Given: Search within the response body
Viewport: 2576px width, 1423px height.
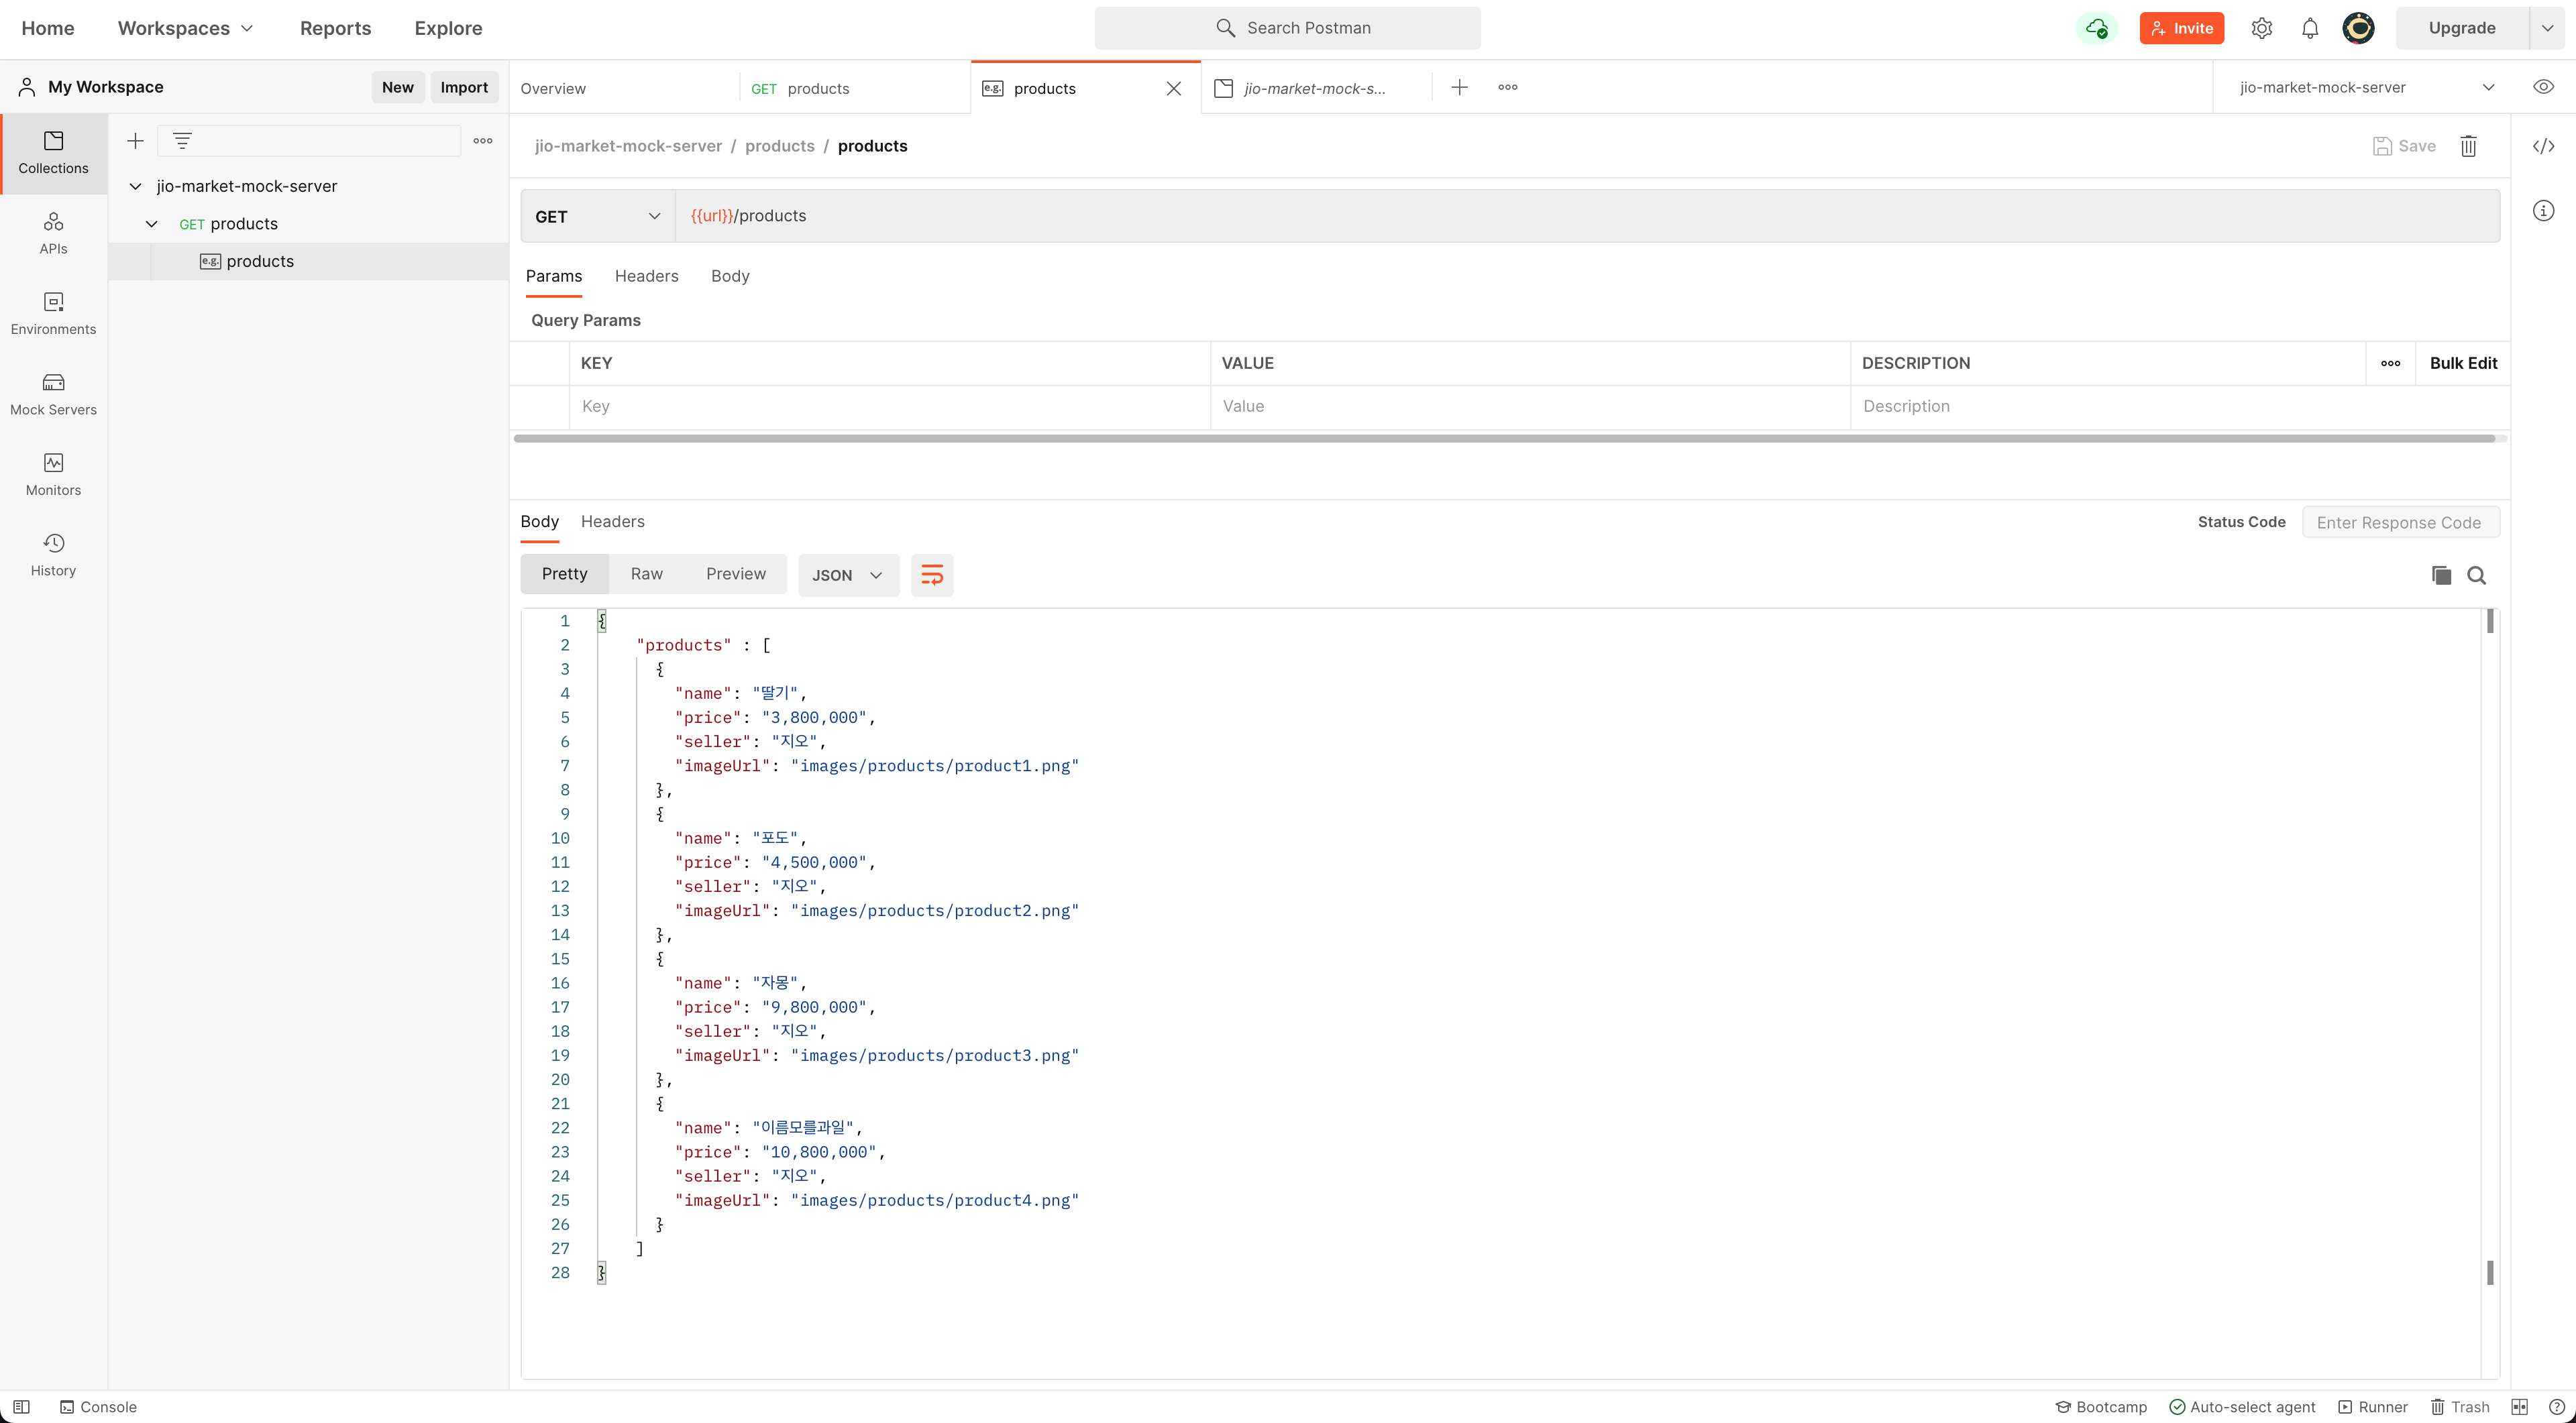Looking at the screenshot, I should coord(2476,575).
